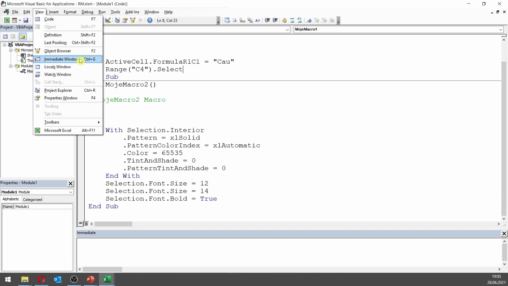Viewport: 508px width, 286px height.
Task: Open the object dropdown above the code
Action: [287, 30]
